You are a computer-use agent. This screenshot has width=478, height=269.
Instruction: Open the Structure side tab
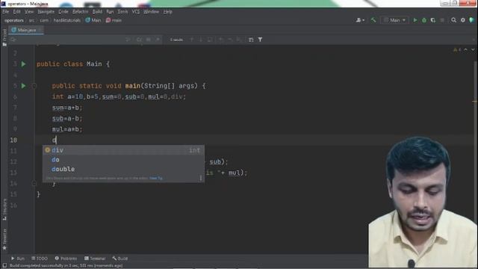coord(4,209)
